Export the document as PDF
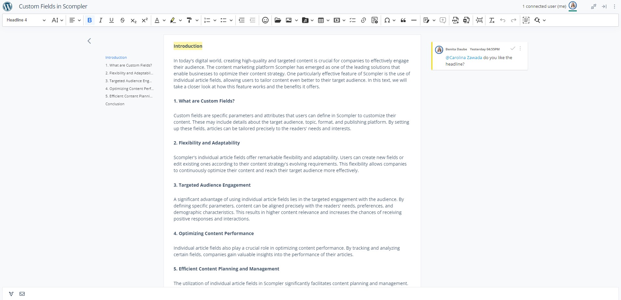Viewport: 621px width, 300px height. coord(455,20)
